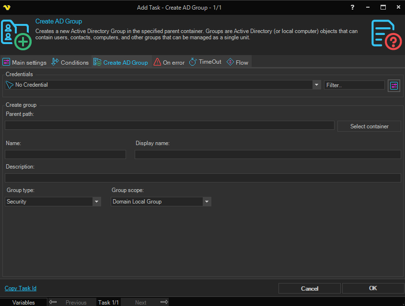Click the VisualCron logo in title bar
The width and height of the screenshot is (405, 306).
point(7,8)
